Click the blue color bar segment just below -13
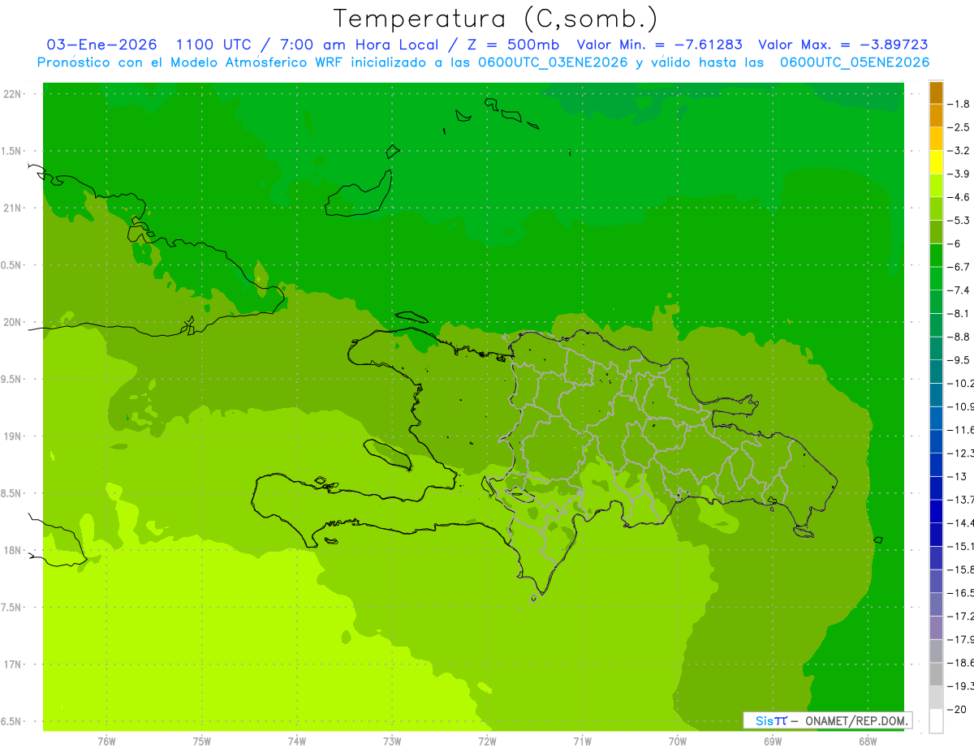This screenshot has width=974, height=752. (936, 488)
